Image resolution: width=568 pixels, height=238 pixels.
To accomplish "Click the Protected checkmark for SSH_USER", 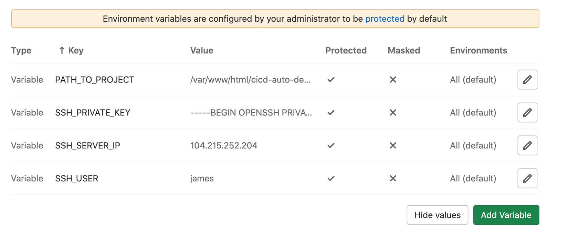I will 331,179.
